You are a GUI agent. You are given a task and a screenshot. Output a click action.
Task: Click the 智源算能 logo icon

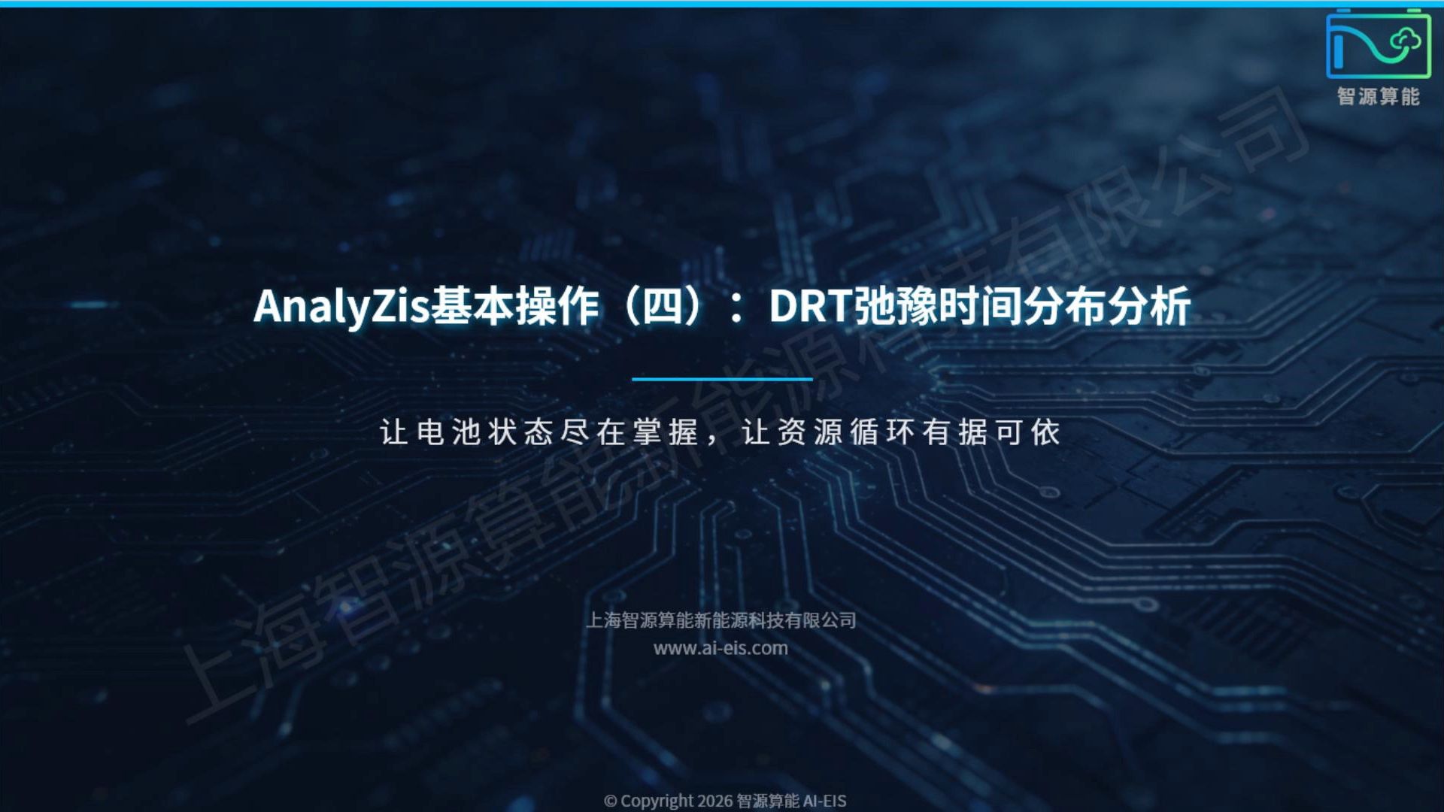point(1379,44)
